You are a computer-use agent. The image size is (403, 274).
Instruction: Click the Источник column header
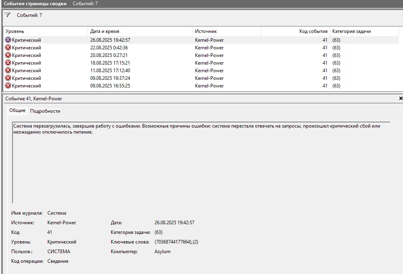pyautogui.click(x=226, y=31)
